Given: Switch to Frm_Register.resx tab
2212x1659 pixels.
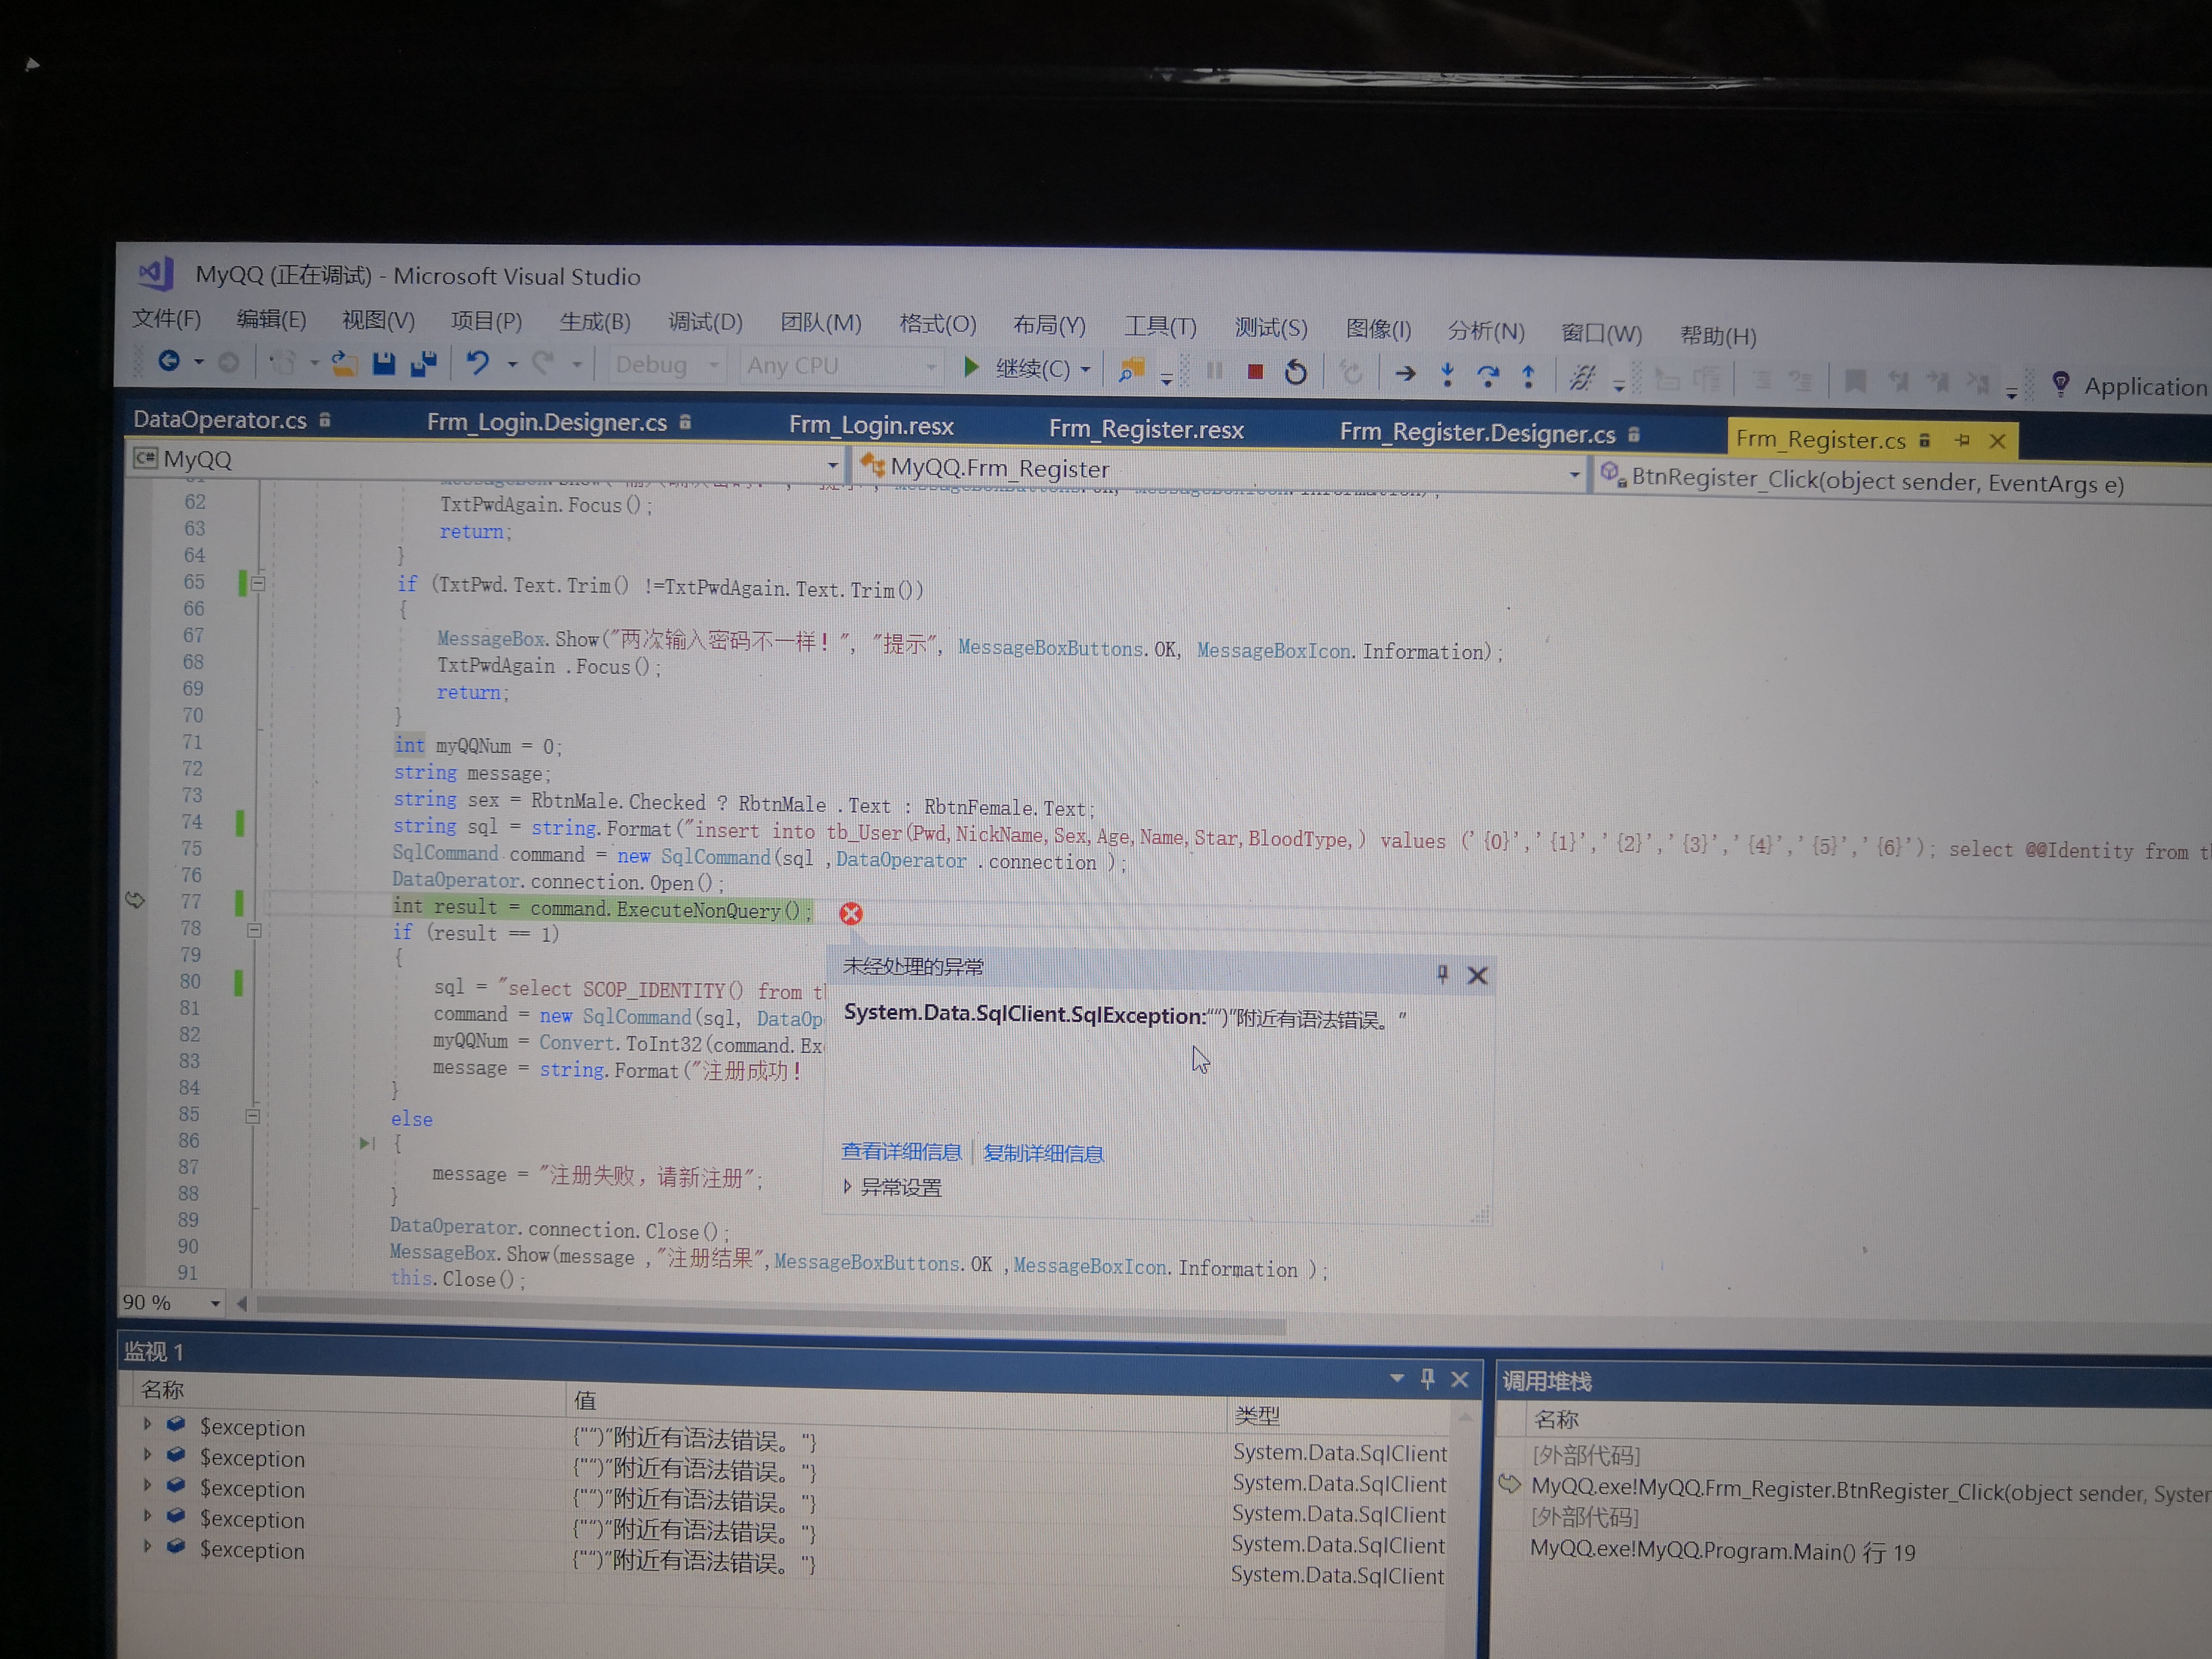Looking at the screenshot, I should 1146,430.
